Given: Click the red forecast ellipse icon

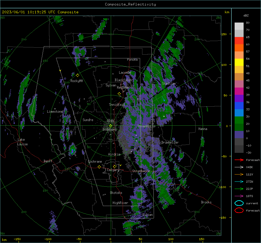Looking at the screenshot, I should 239,210.
